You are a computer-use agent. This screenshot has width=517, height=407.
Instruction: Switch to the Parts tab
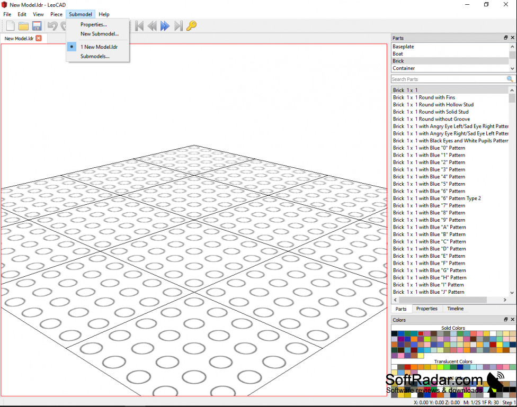pos(401,309)
